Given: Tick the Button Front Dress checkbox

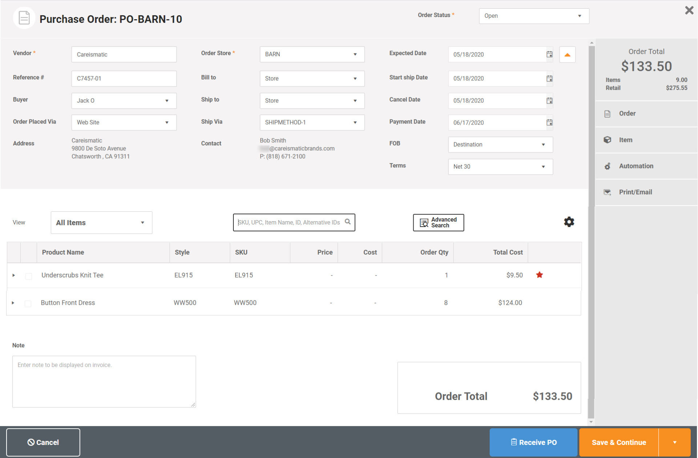Looking at the screenshot, I should 28,303.
